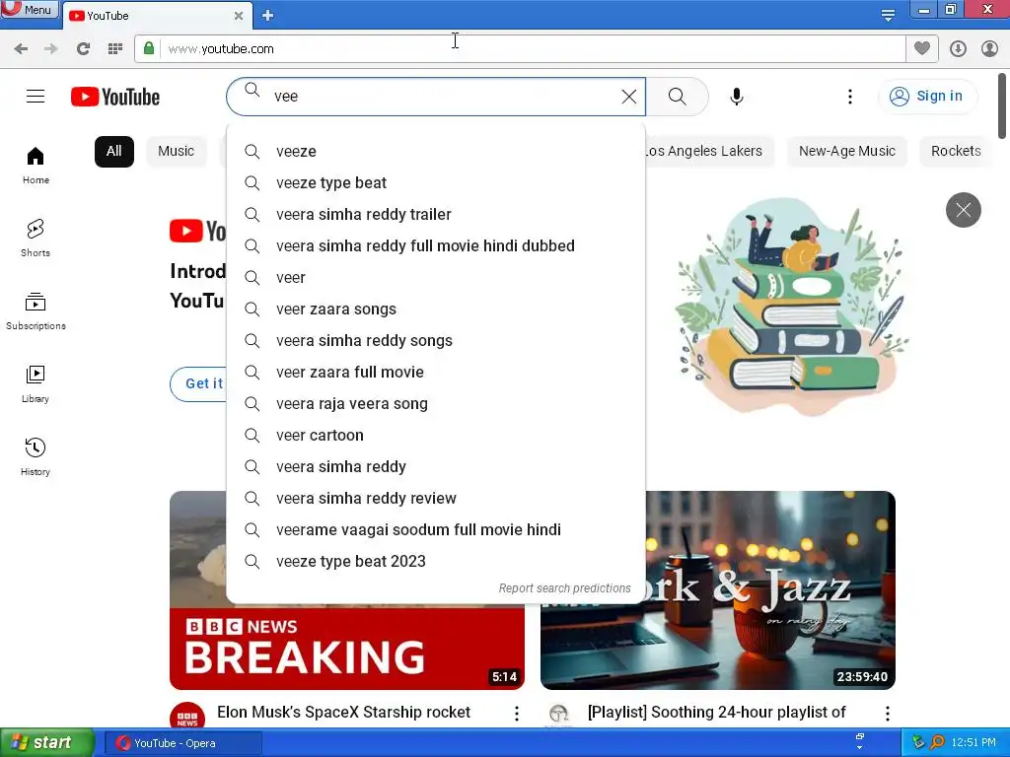Open a new browser tab
Image resolution: width=1010 pixels, height=757 pixels.
[268, 16]
